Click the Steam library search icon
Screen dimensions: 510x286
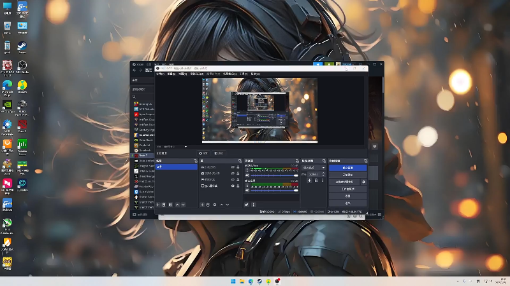coord(134,97)
